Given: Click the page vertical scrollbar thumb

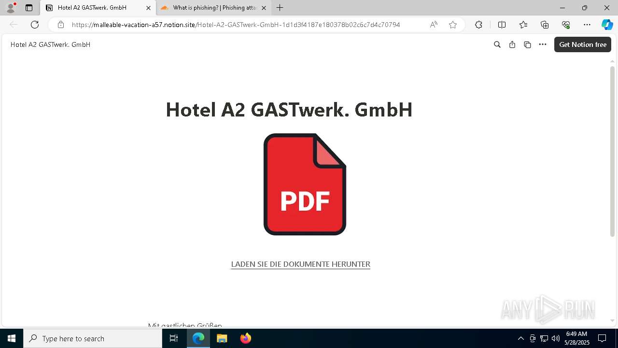Looking at the screenshot, I should click(x=612, y=151).
